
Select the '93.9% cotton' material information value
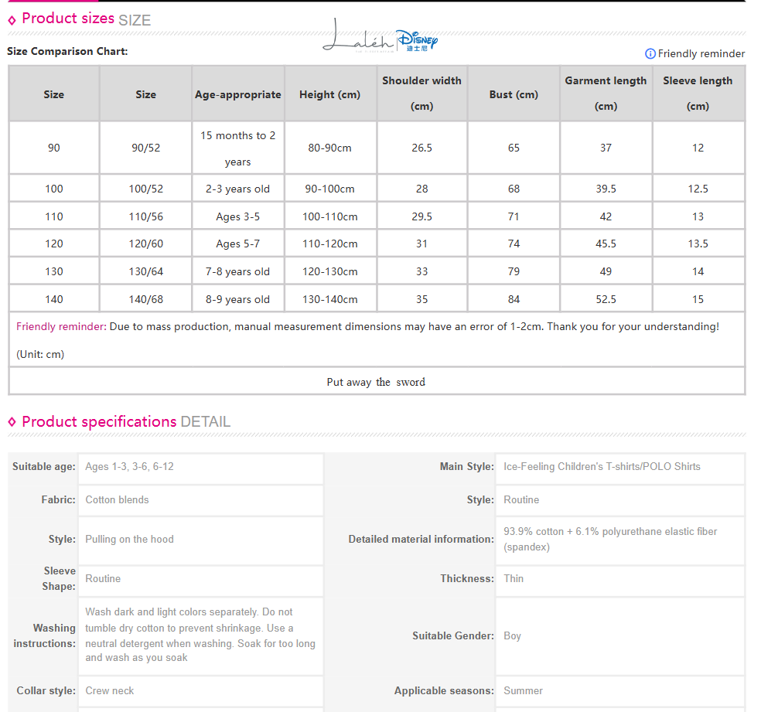tap(610, 540)
